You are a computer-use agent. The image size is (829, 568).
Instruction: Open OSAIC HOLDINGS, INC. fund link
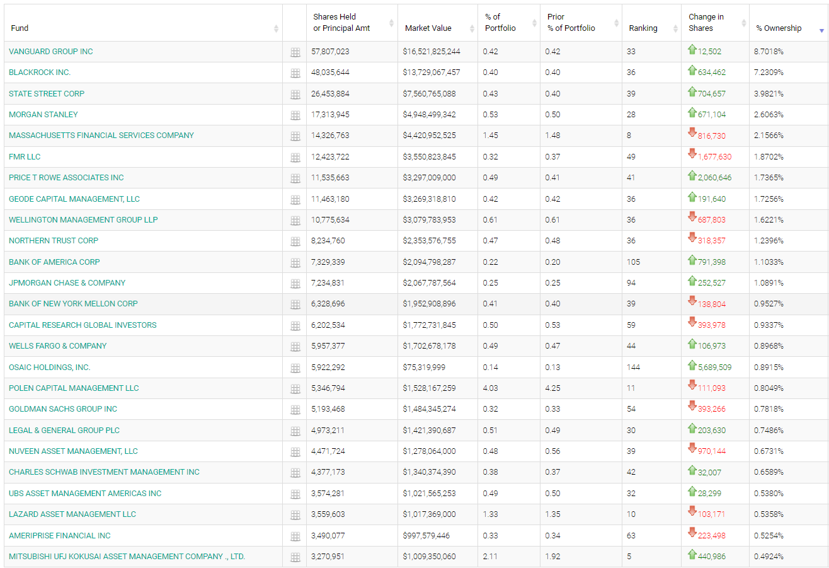tap(50, 368)
